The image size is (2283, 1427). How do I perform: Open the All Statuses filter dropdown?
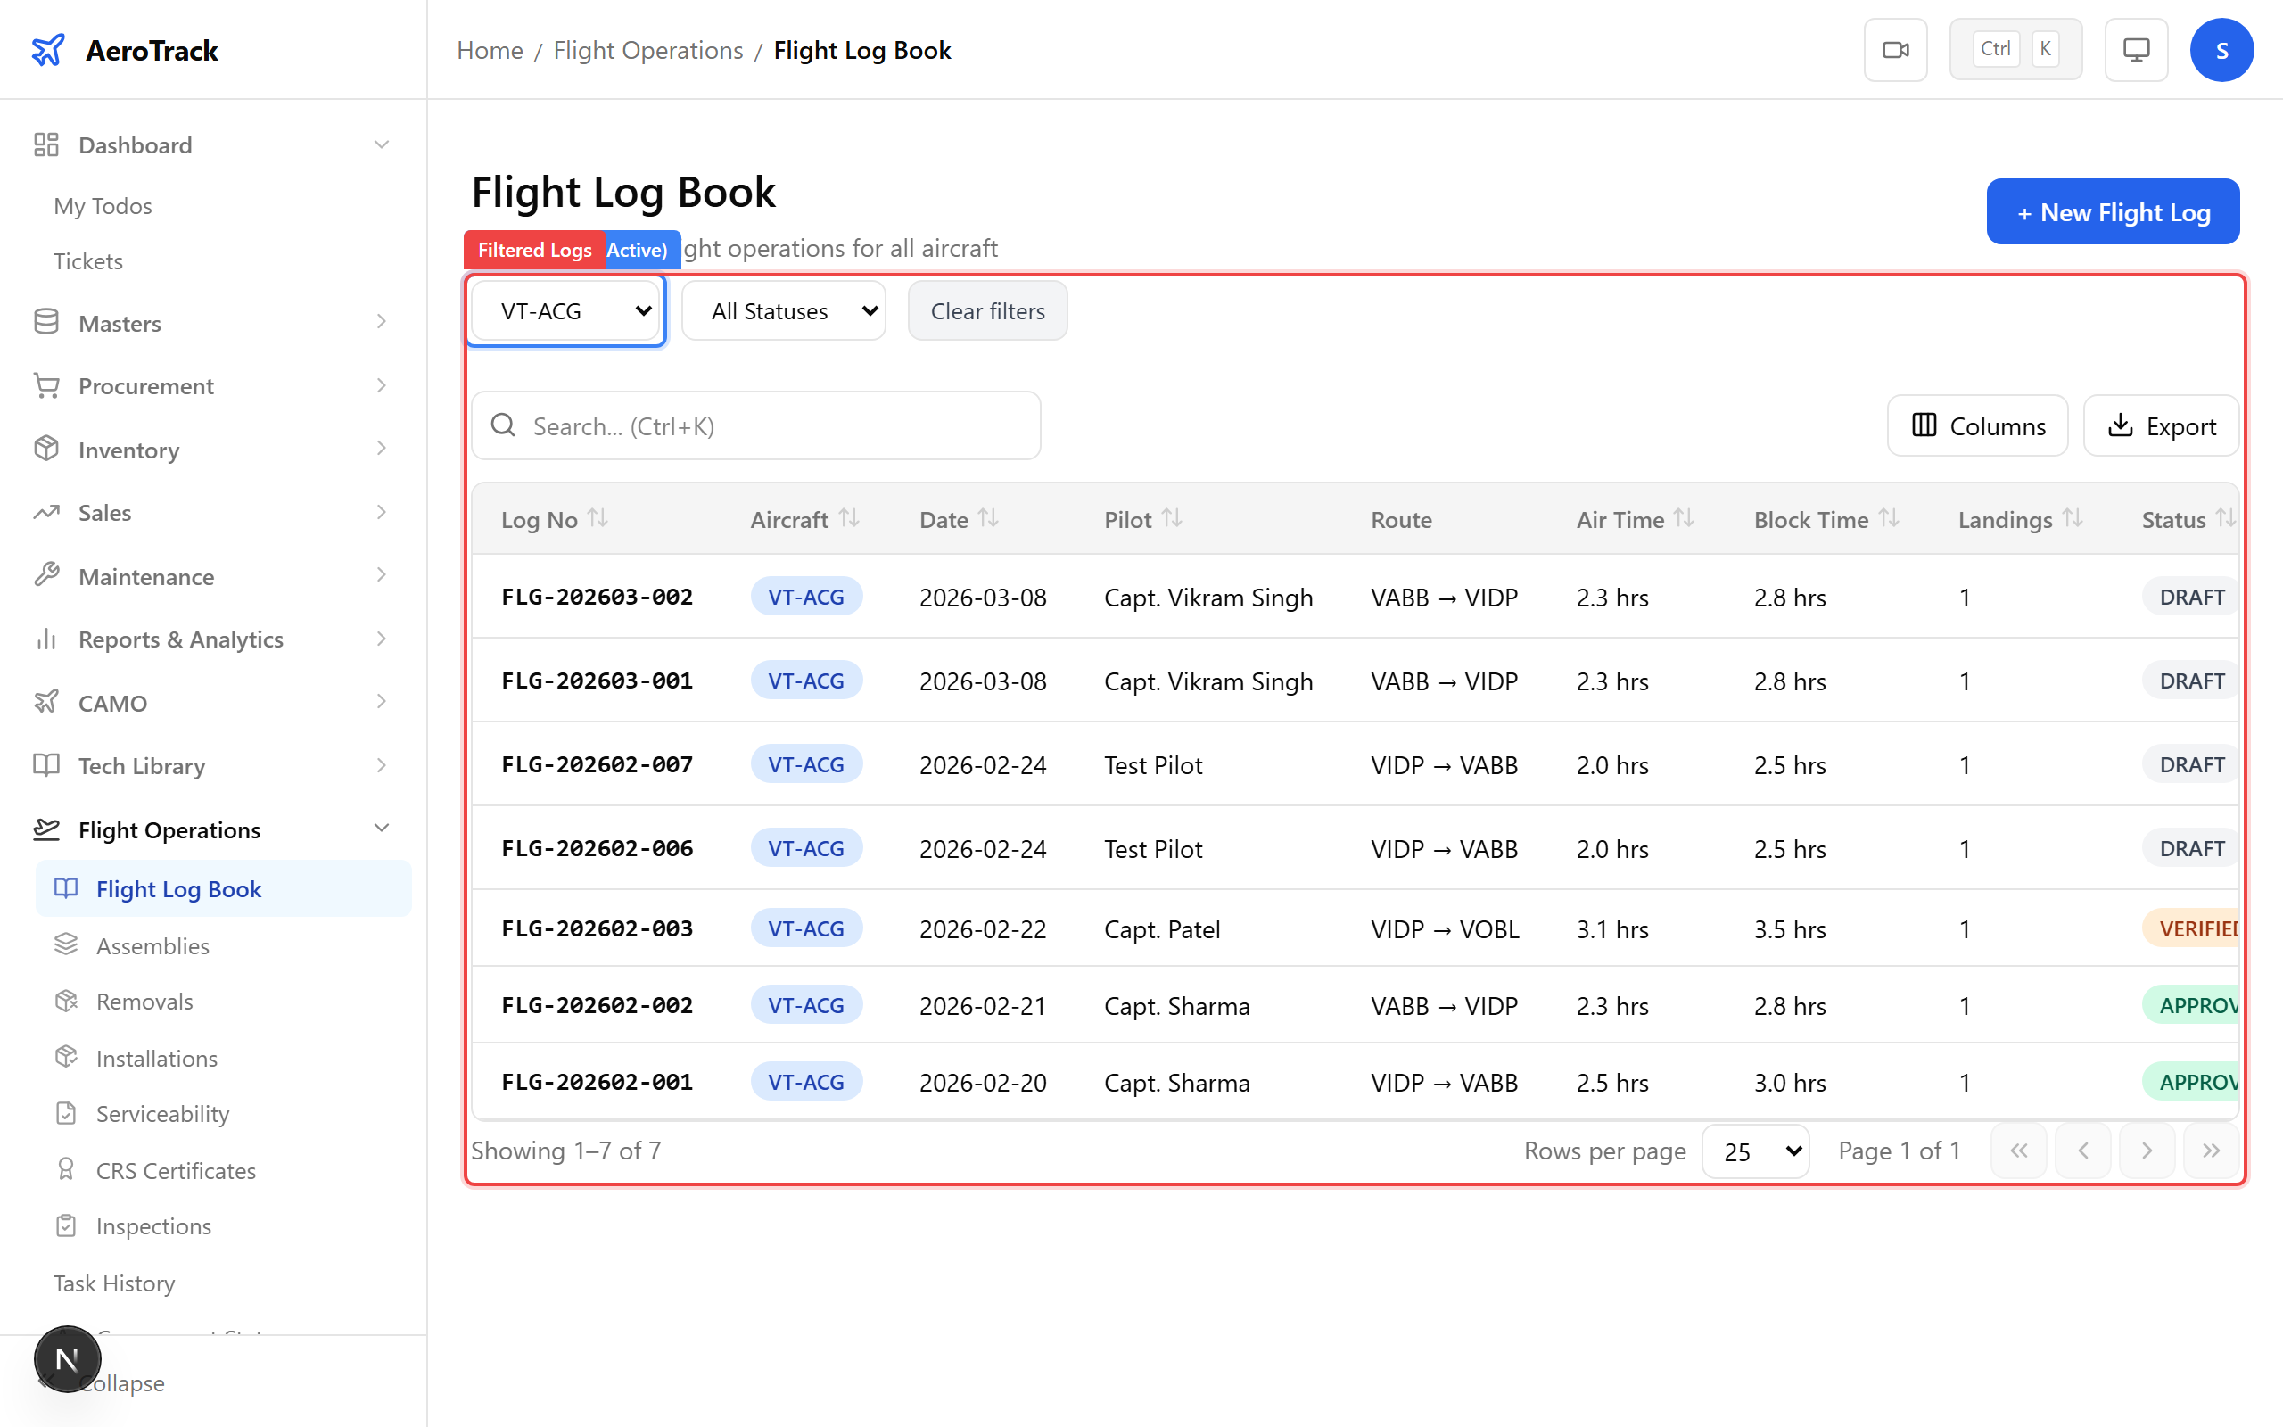coord(783,310)
